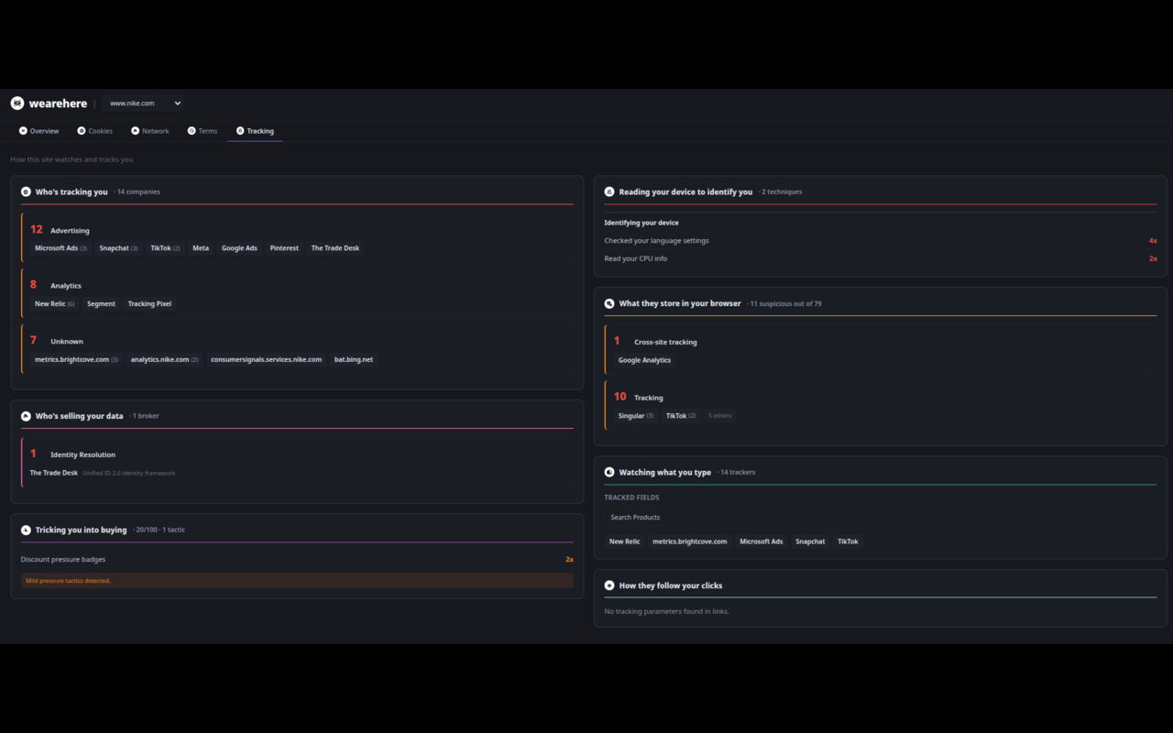This screenshot has height=733, width=1173.
Task: Click the 7 Unknown category heading
Action: 57,341
